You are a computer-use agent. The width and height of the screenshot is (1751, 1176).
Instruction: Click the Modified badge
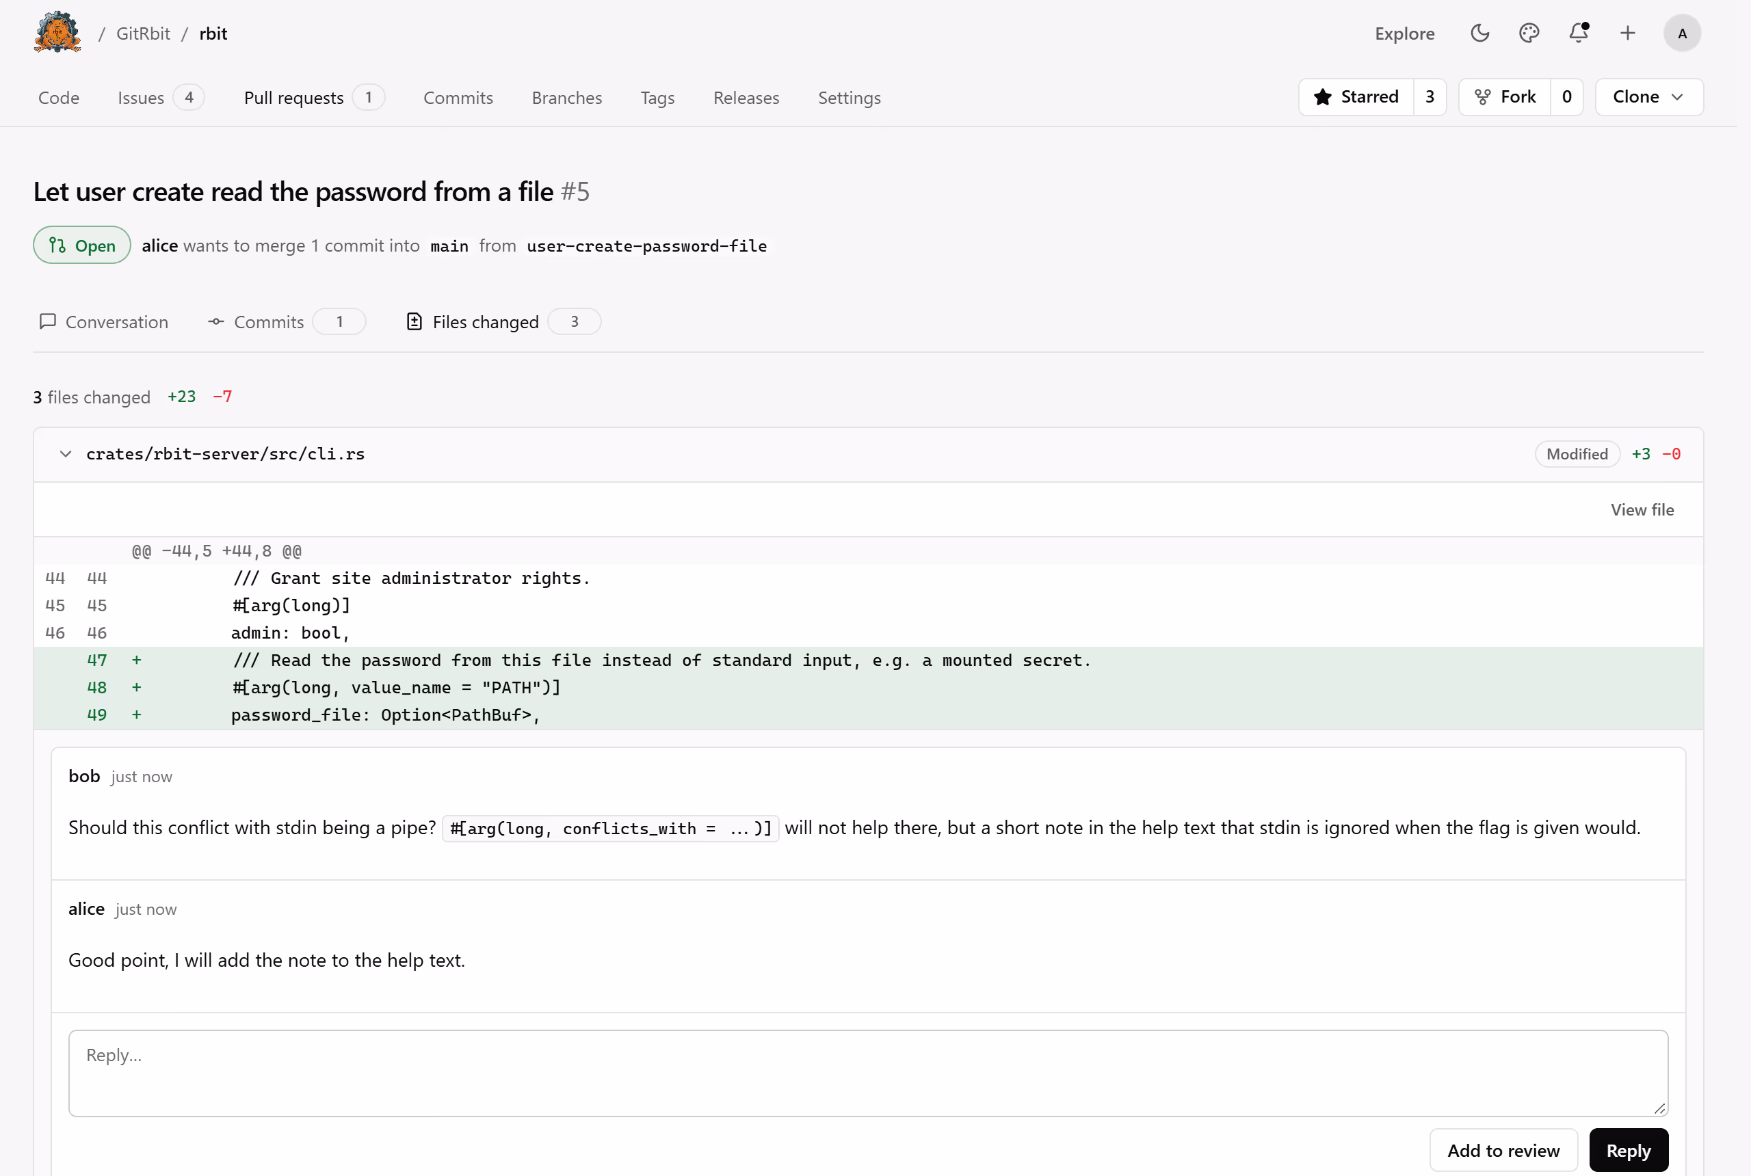[x=1577, y=454]
